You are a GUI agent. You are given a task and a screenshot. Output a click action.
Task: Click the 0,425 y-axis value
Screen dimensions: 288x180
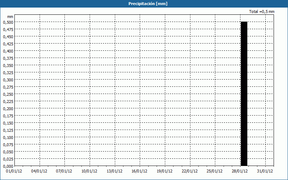click(x=8, y=44)
